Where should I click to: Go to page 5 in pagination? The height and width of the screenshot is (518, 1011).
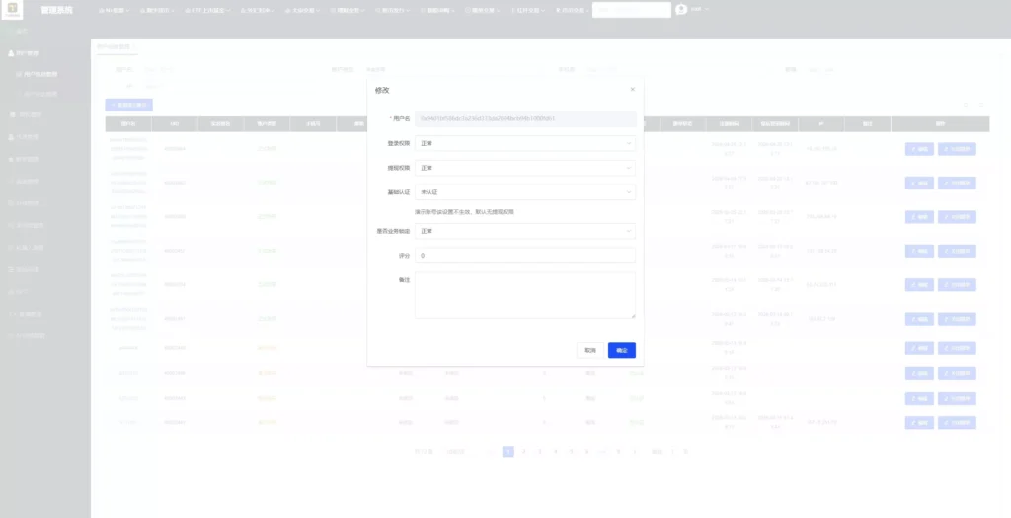[x=571, y=452]
